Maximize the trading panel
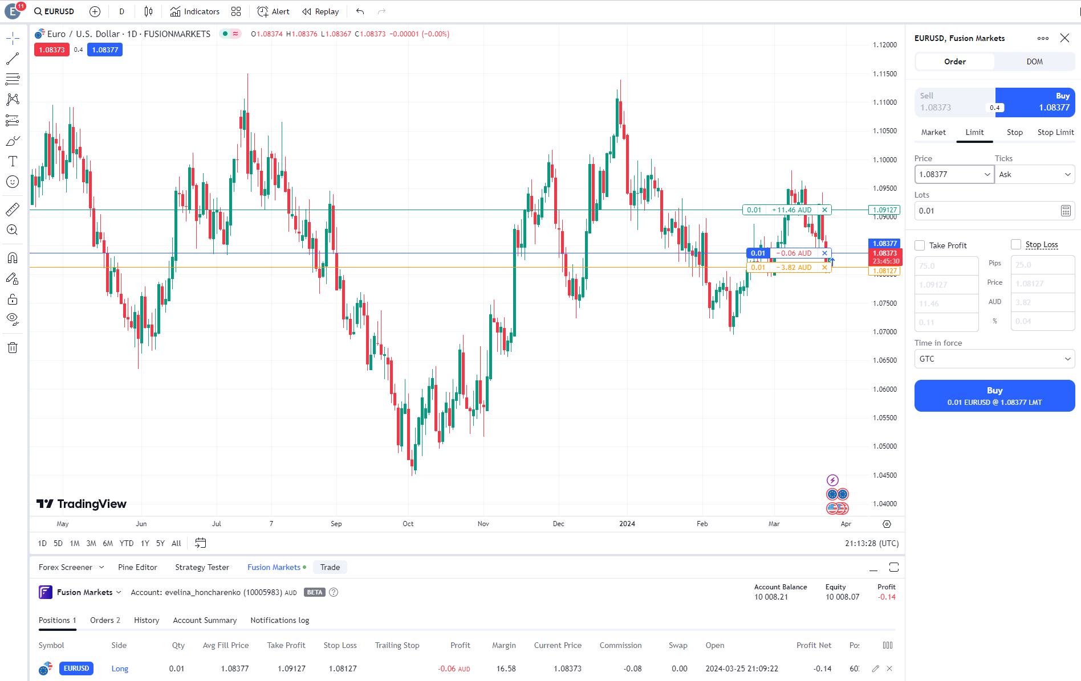This screenshot has height=681, width=1081. click(894, 567)
